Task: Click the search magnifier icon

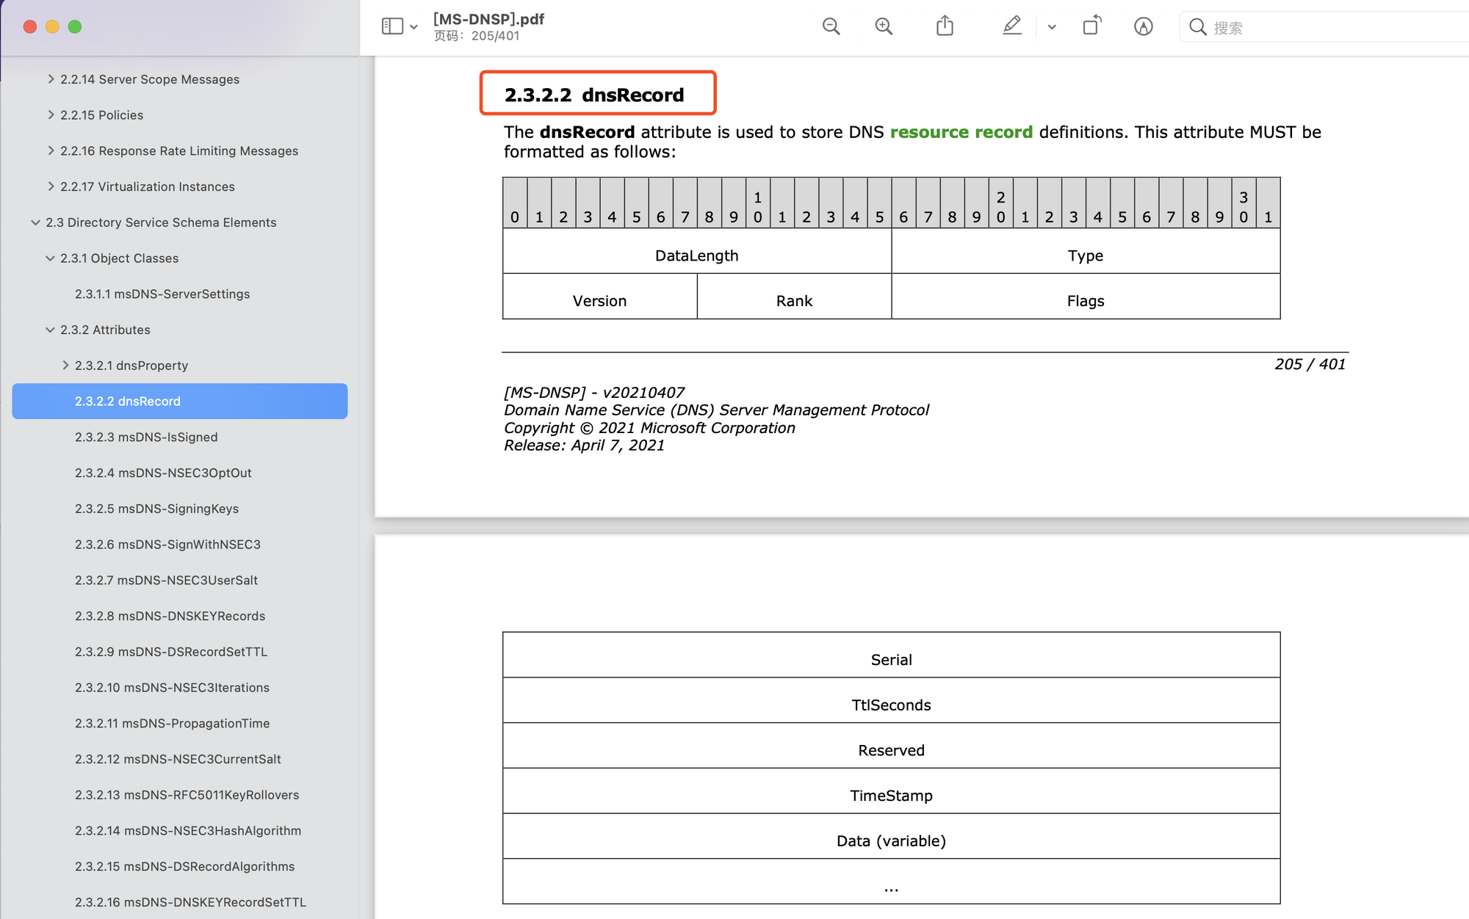Action: 1197,27
